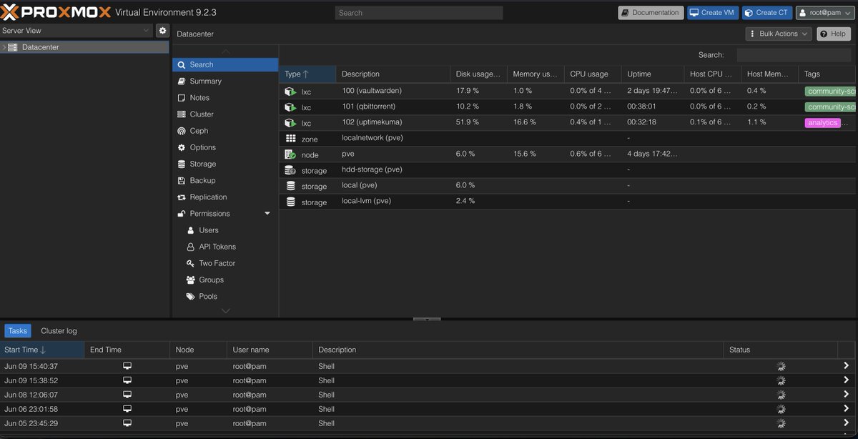Click the Create CT button
This screenshot has width=858, height=439.
[767, 12]
